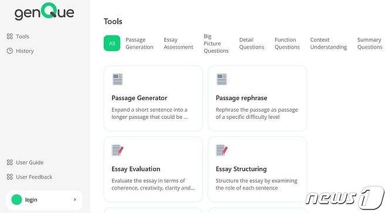Select the Detail Questions tab
This screenshot has width=386, height=213.
[251, 43]
